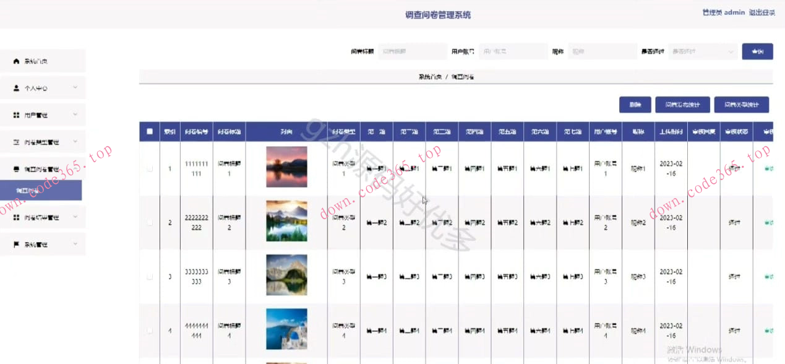Check the checkbox for row 1
This screenshot has width=785, height=364.
[150, 168]
